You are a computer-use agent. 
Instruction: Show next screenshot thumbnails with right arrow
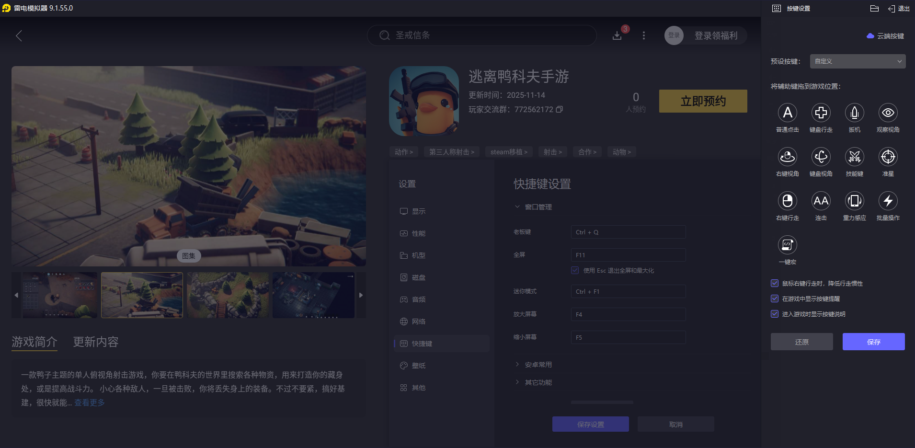361,295
